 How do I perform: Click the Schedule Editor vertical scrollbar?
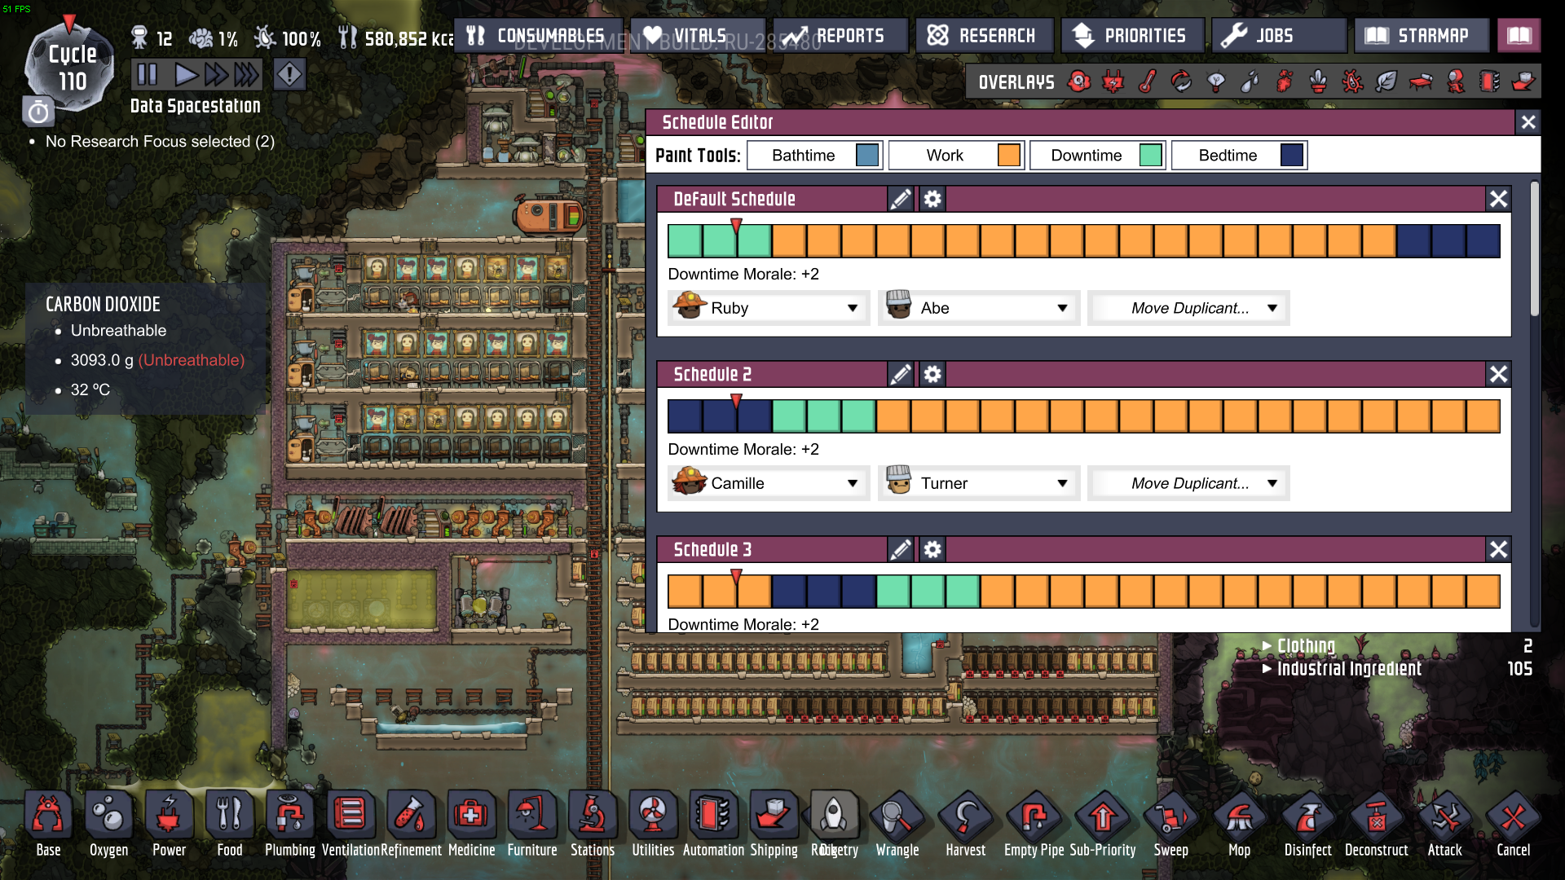click(x=1534, y=249)
